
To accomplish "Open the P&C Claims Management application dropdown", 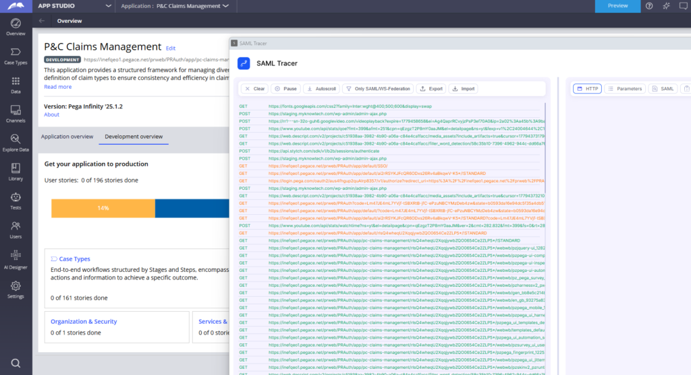I will coord(192,5).
